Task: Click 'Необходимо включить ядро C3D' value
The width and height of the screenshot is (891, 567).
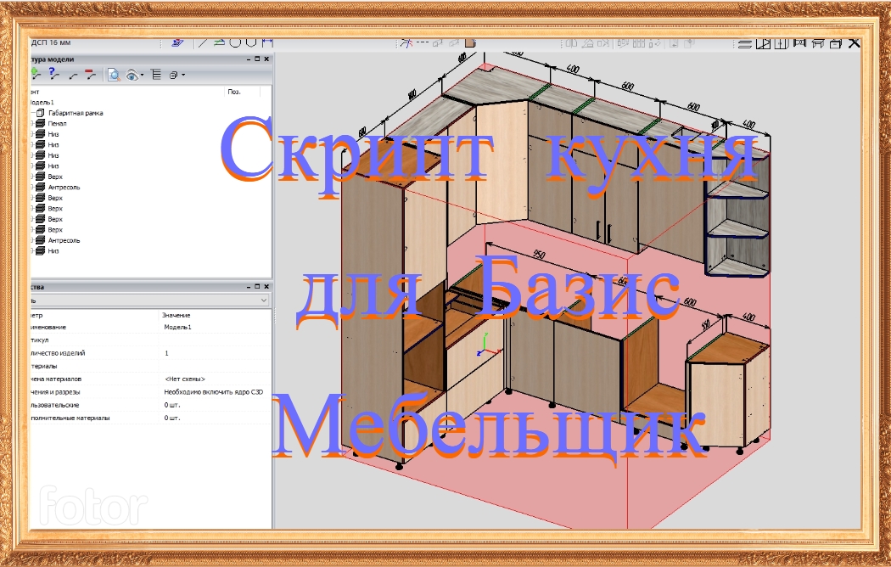Action: point(214,392)
